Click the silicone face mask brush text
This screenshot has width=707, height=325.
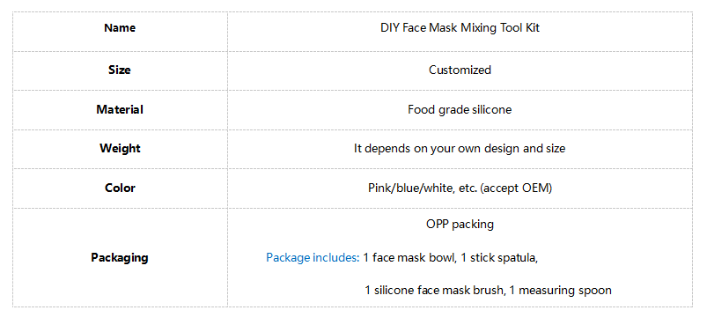click(x=434, y=290)
